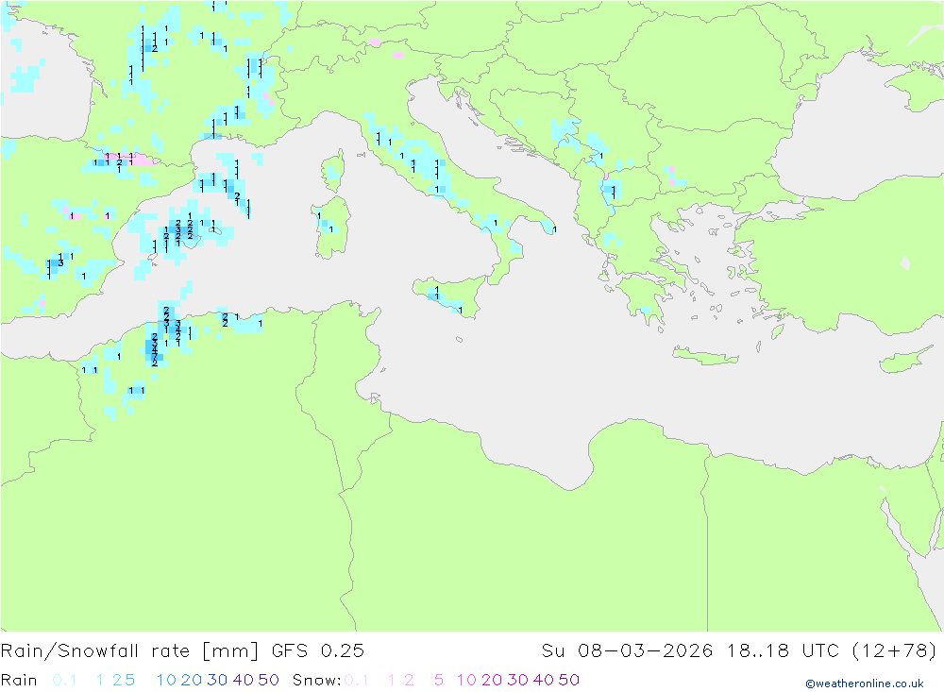Click the island of Crete on map
This screenshot has height=692, width=944.
[x=705, y=357]
